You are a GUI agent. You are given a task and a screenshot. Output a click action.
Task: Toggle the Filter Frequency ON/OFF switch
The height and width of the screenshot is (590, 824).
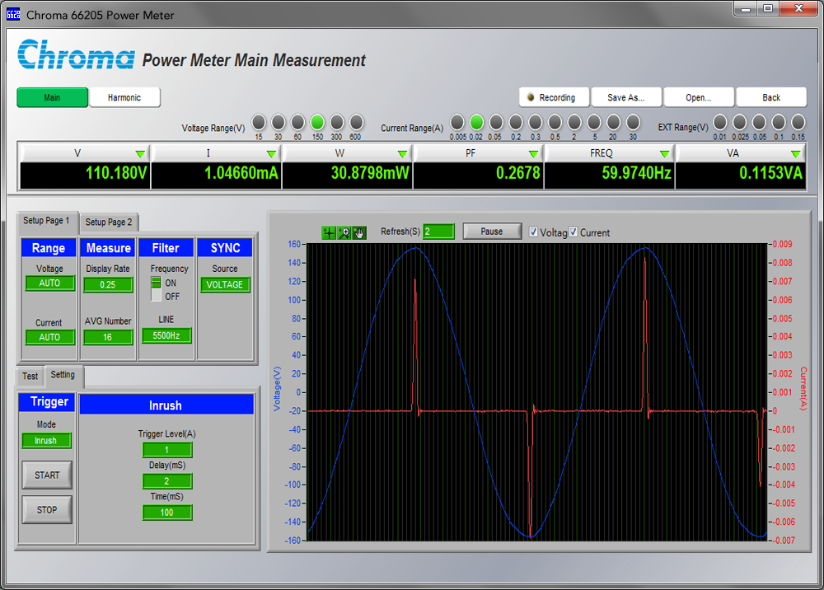156,289
